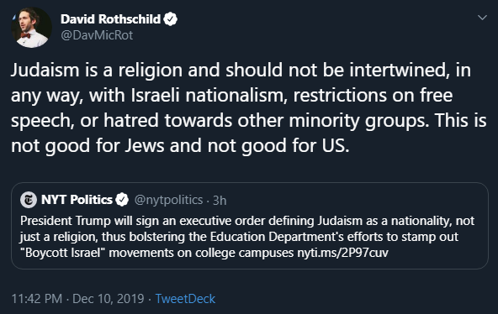This screenshot has height=314, width=498.
Task: Click the Dec 10, 2019 date
Action: (x=109, y=299)
